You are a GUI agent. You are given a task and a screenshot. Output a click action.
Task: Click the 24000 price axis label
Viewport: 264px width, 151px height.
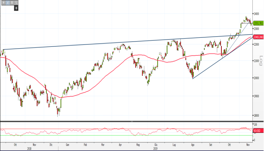257,14
